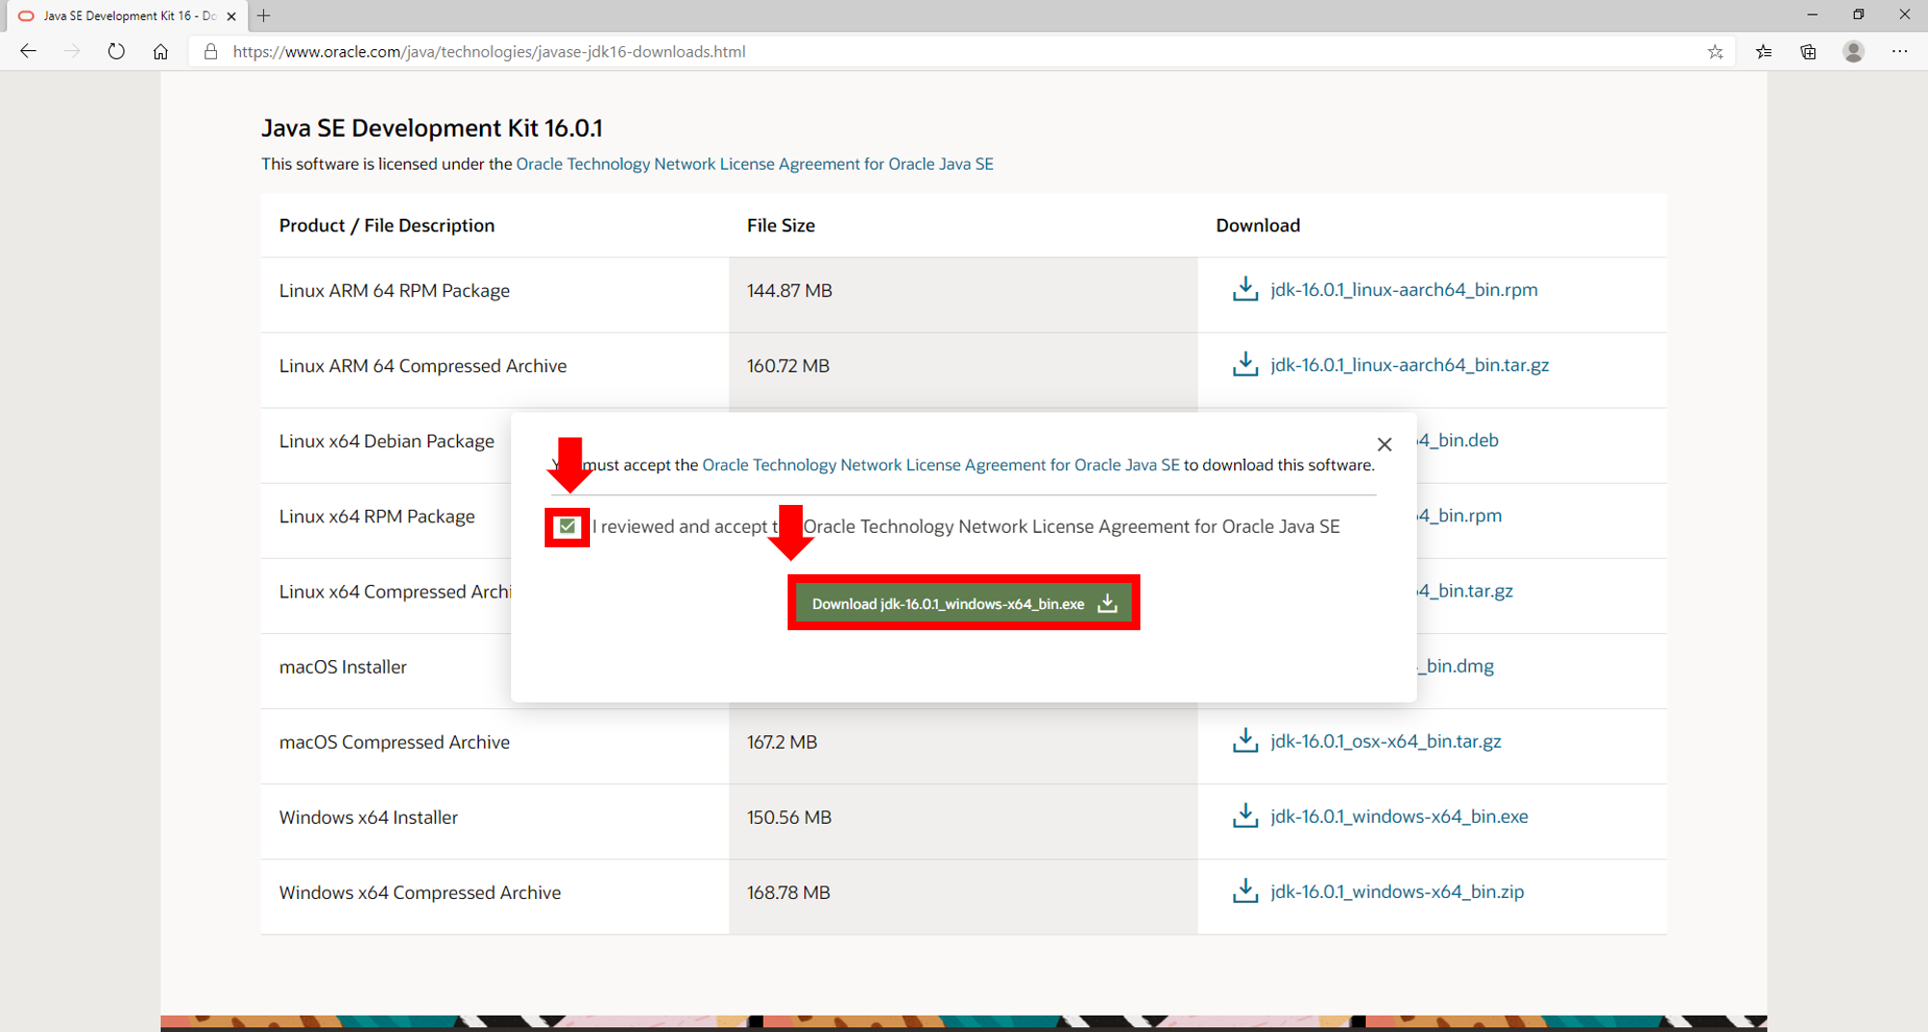Open browser Settings and more menu
Viewport: 1928px width, 1032px height.
[1899, 52]
